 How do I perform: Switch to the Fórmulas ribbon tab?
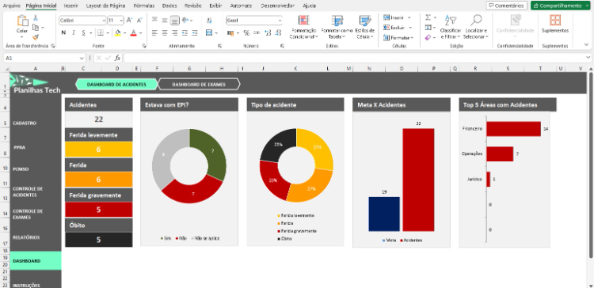144,6
